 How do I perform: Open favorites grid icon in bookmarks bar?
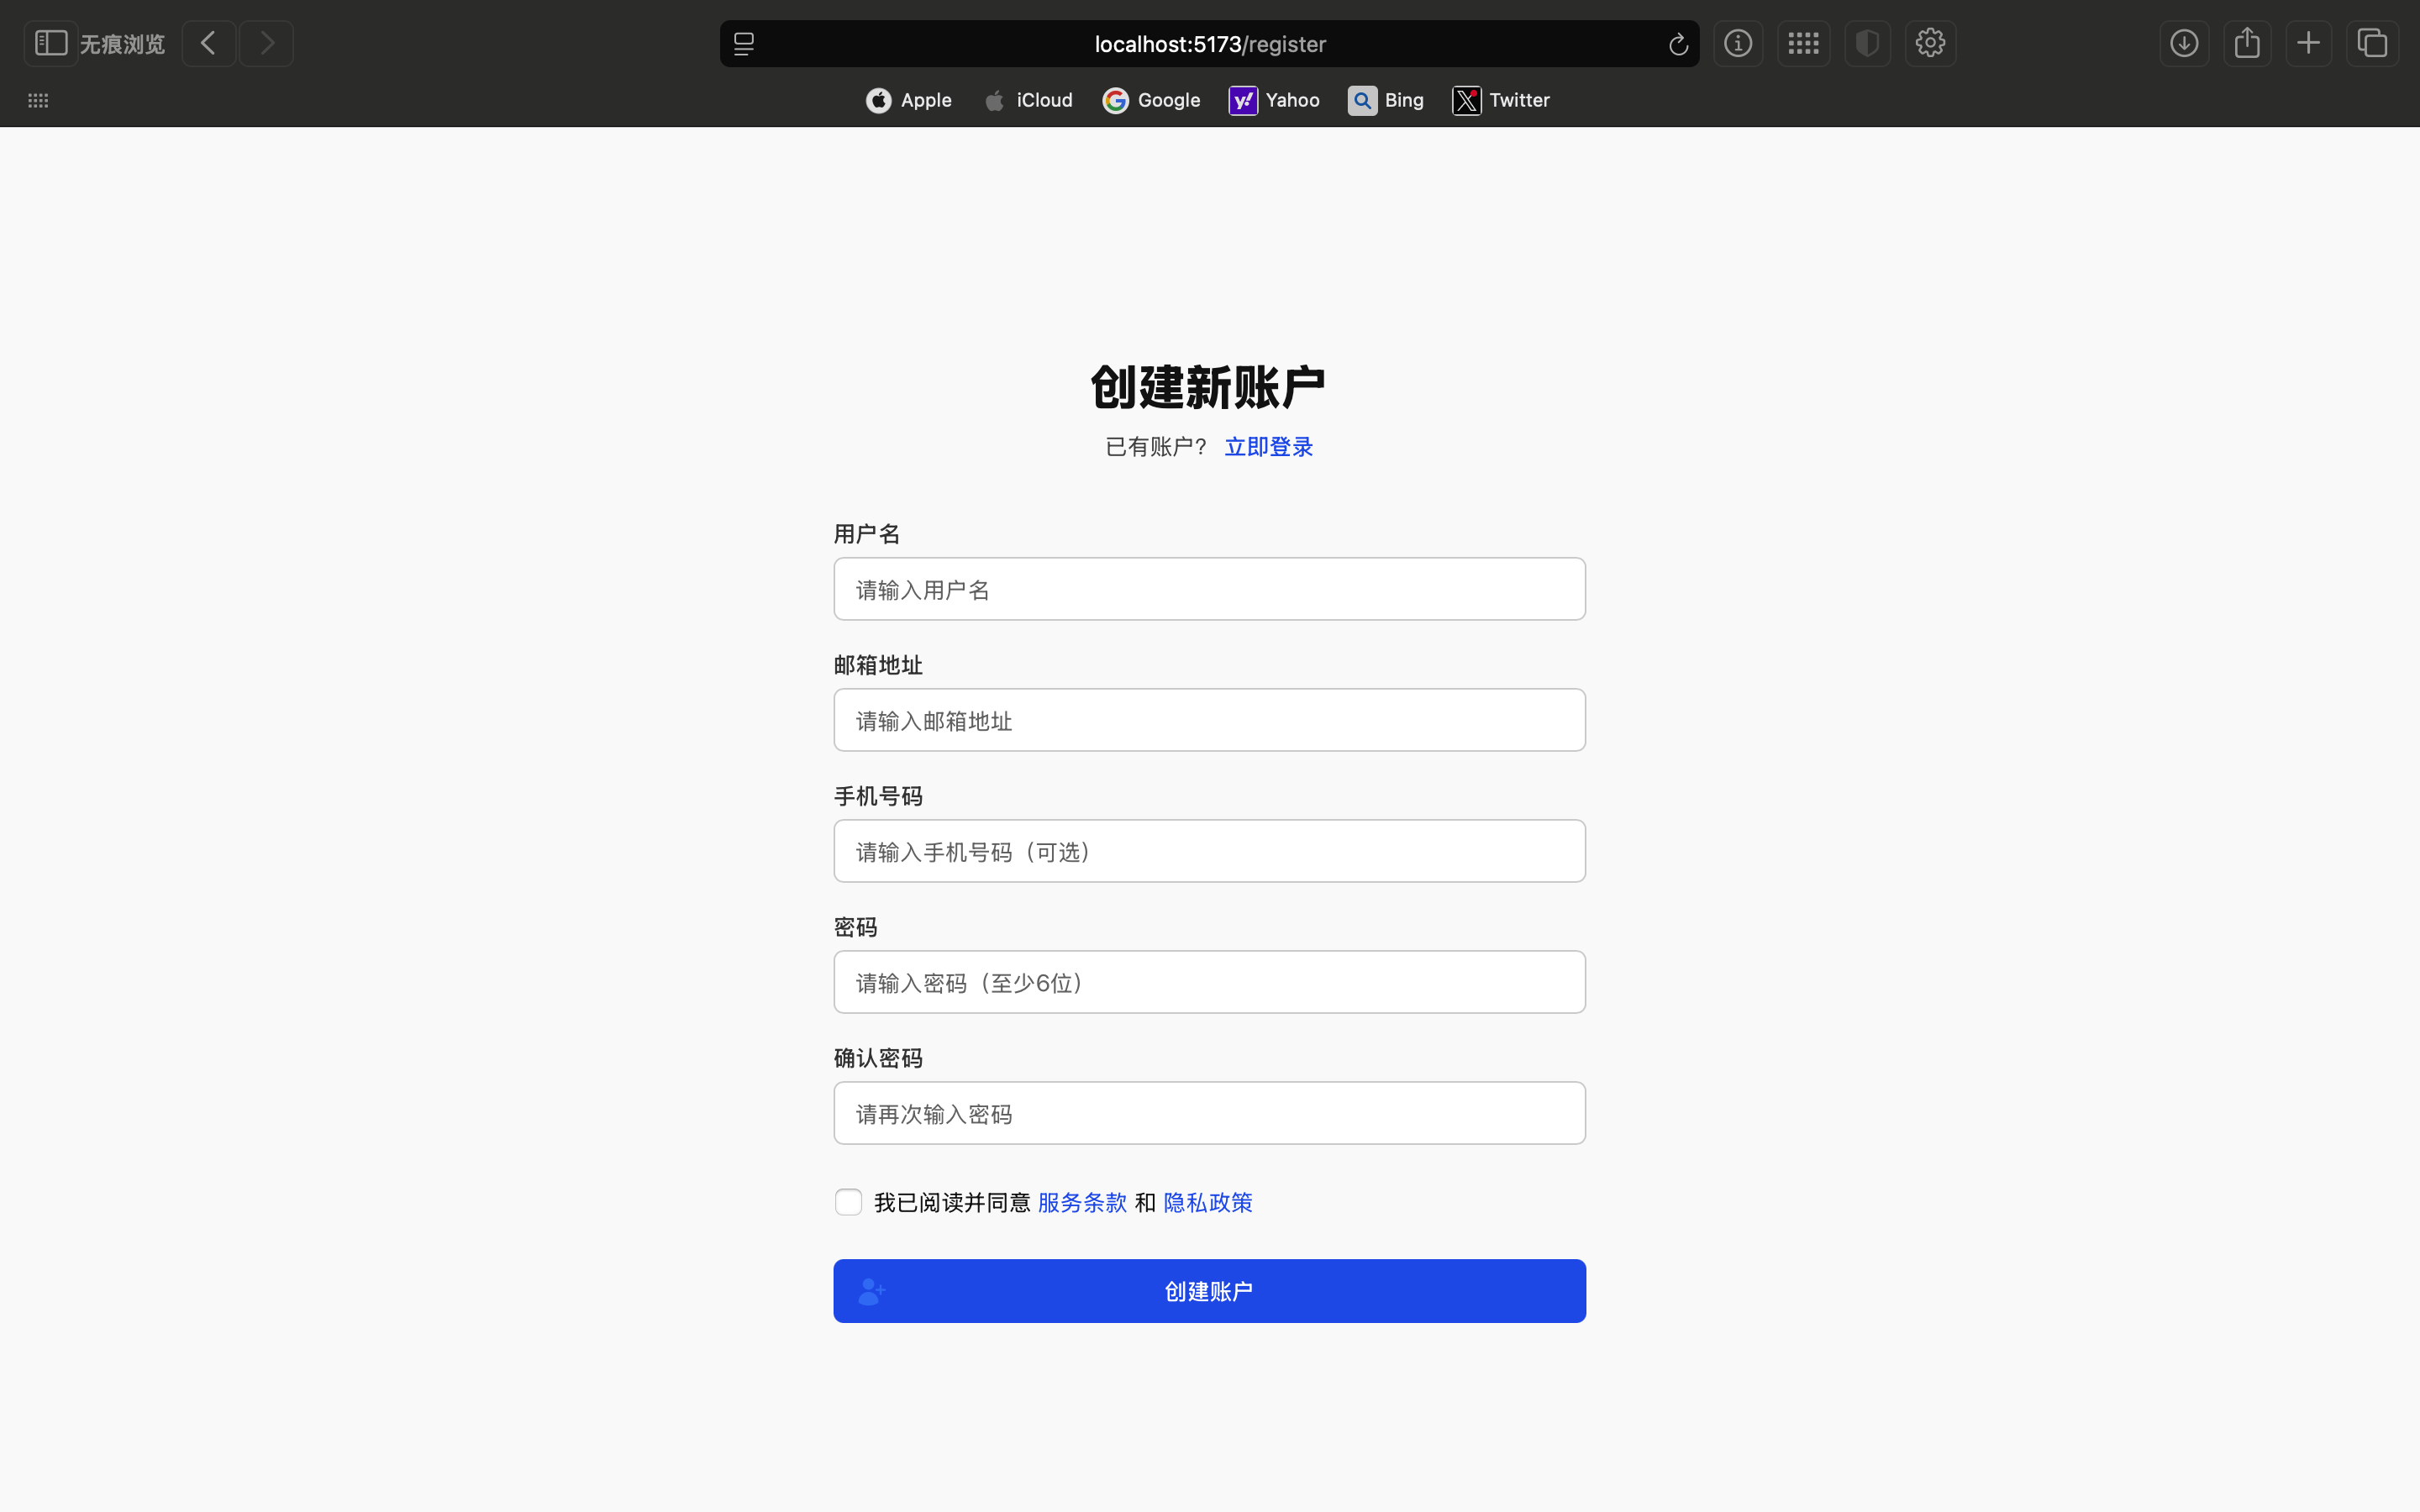pyautogui.click(x=38, y=100)
